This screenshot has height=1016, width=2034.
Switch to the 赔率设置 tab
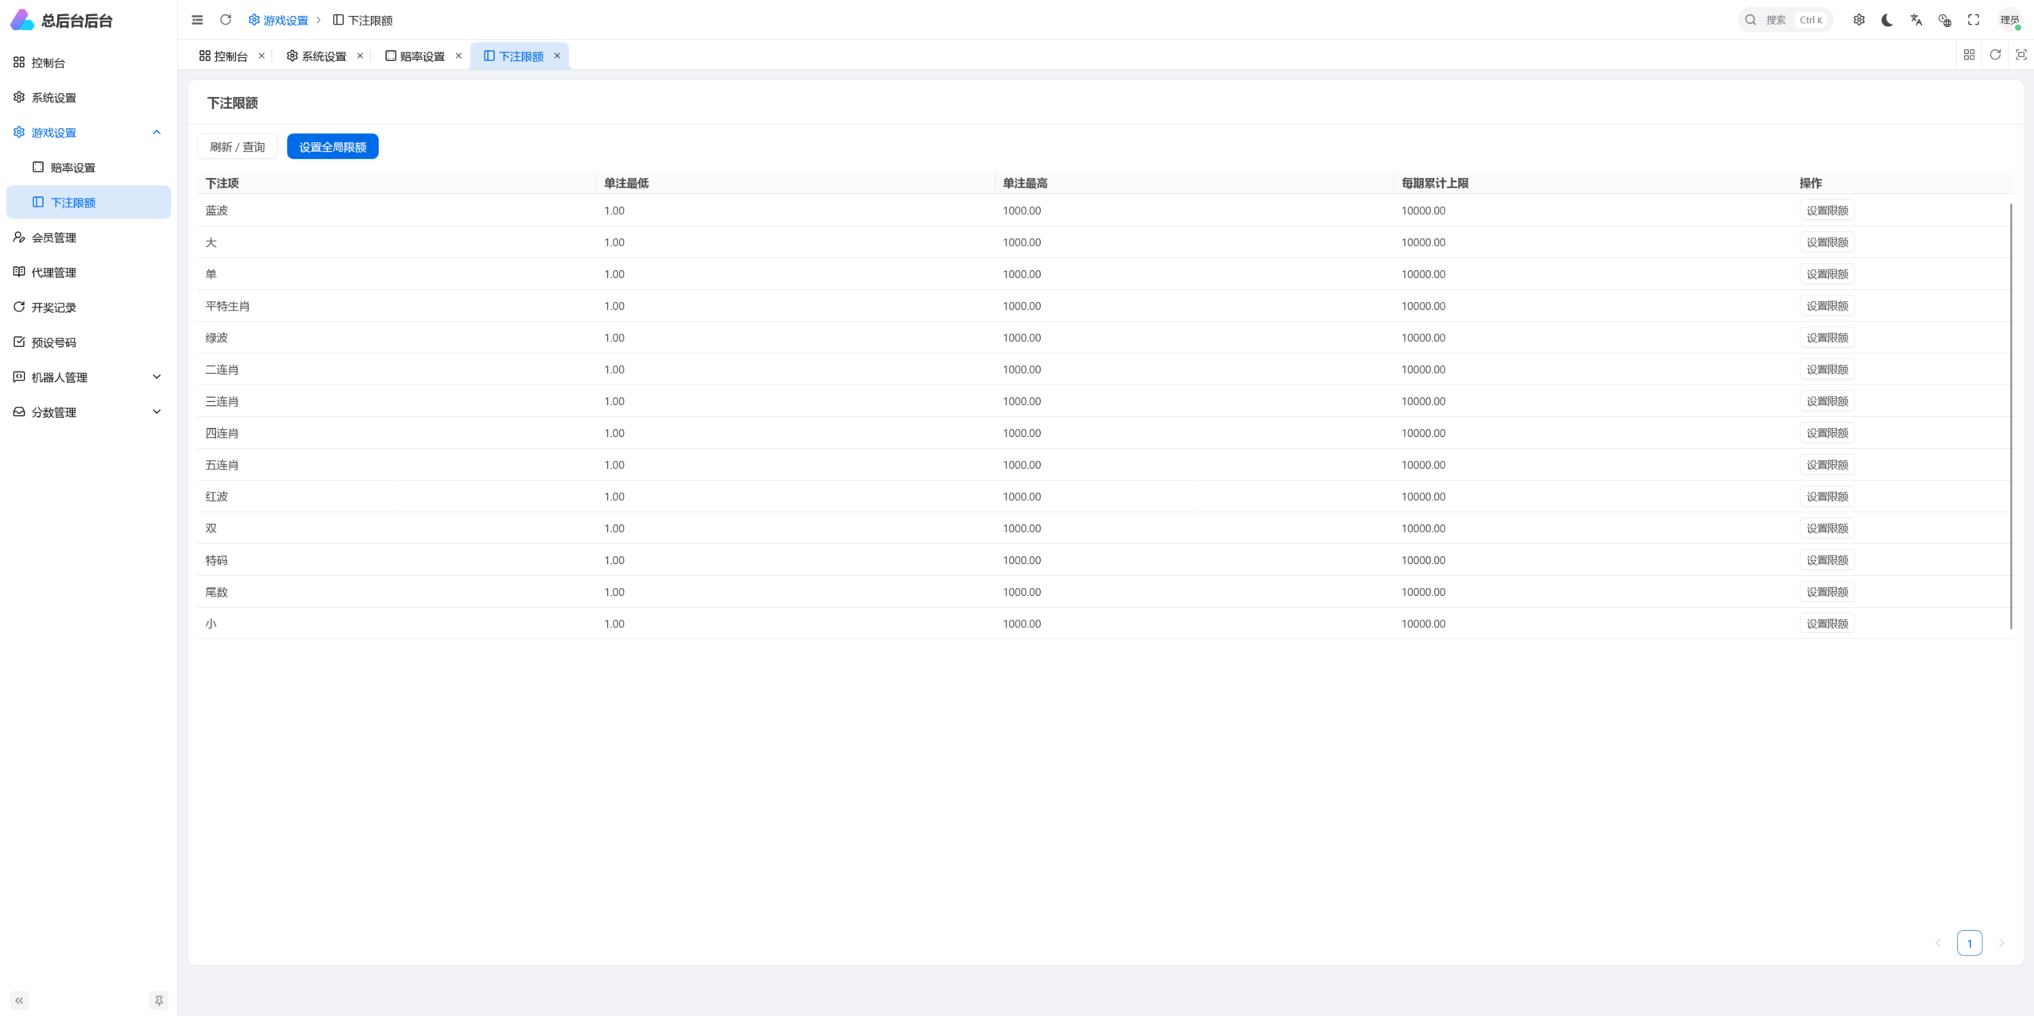point(416,56)
